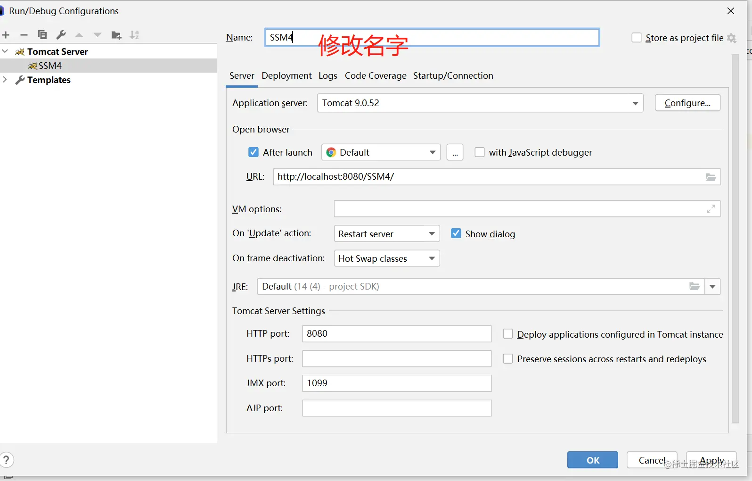Select the SSM4 configuration in tree
This screenshot has height=481, width=752.
coord(108,66)
